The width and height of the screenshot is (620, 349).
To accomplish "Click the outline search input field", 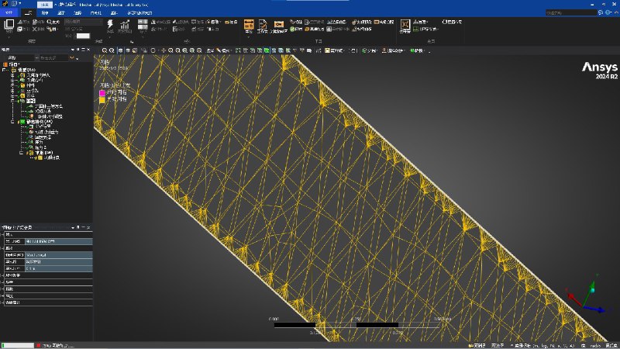I will coord(53,57).
